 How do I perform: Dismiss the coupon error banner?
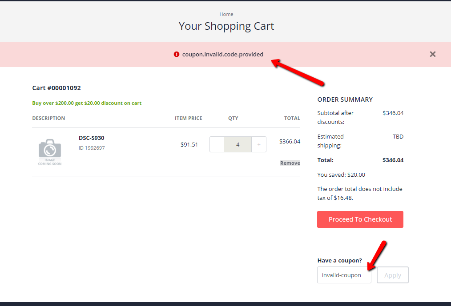pyautogui.click(x=432, y=54)
